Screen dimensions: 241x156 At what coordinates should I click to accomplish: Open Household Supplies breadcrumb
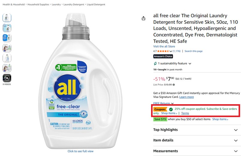pyautogui.click(x=38, y=4)
